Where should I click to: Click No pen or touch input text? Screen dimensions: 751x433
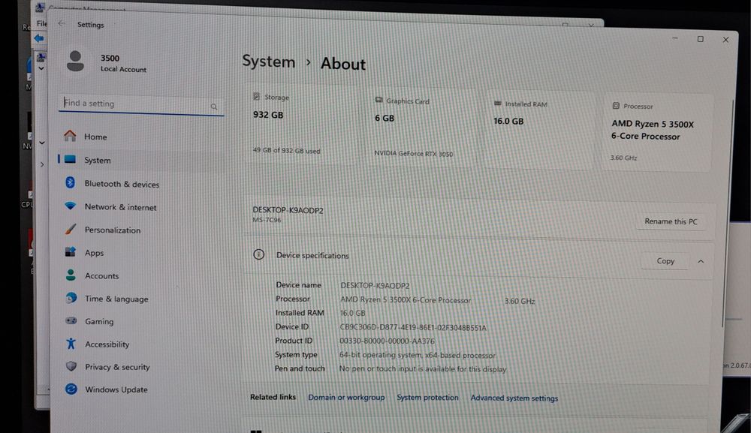point(422,369)
